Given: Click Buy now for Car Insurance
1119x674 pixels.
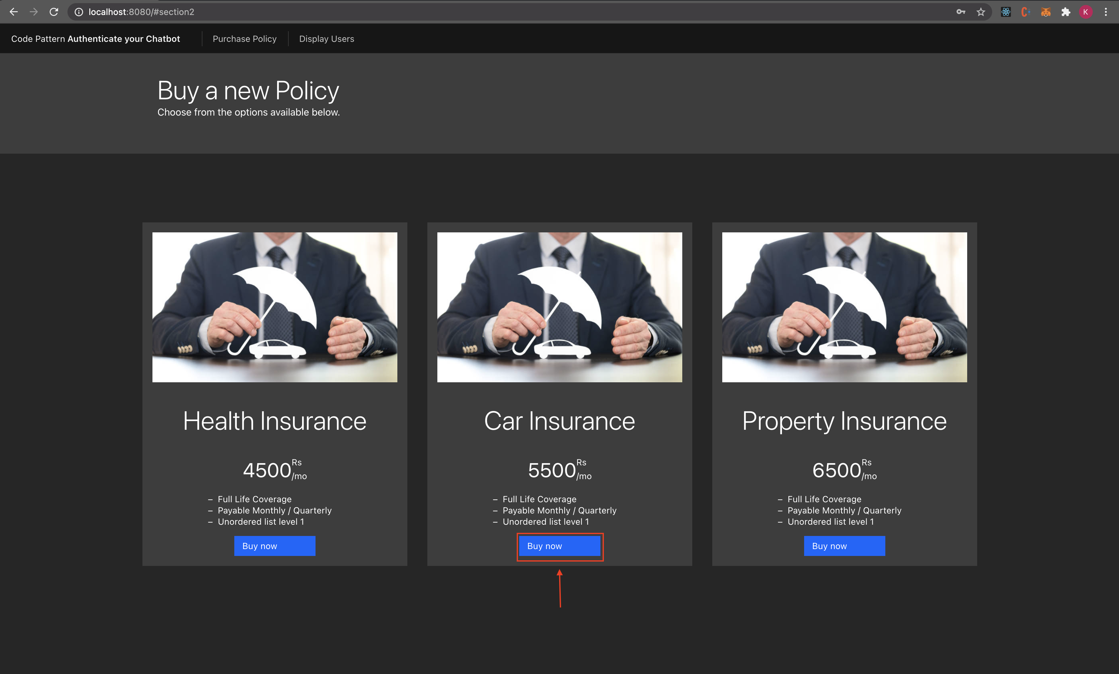Looking at the screenshot, I should click(x=559, y=545).
